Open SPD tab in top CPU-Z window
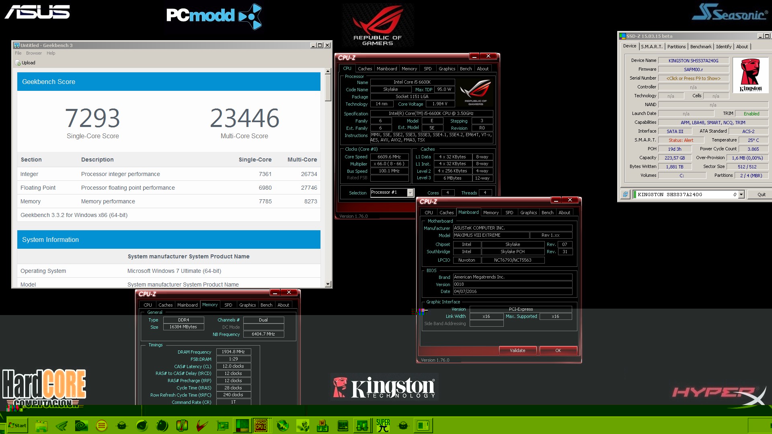Screen dimensions: 772x434 coord(427,69)
